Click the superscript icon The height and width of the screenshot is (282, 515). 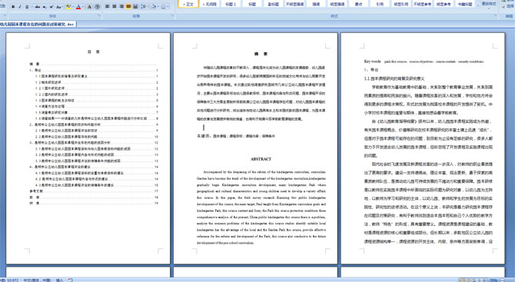(51, 7)
